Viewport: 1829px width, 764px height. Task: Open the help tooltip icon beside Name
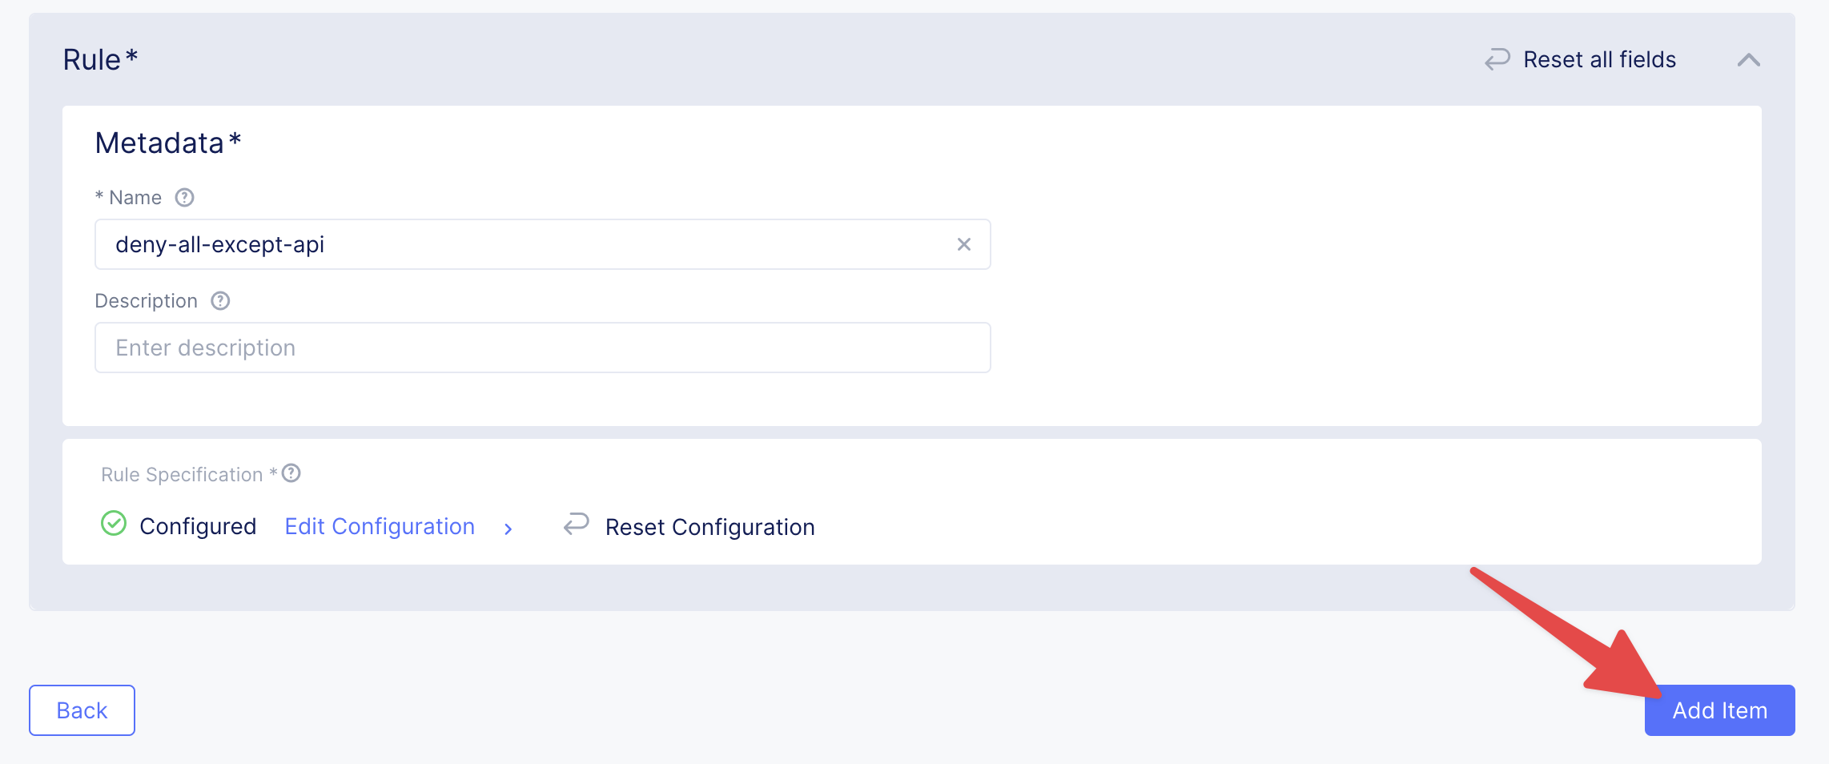point(185,198)
